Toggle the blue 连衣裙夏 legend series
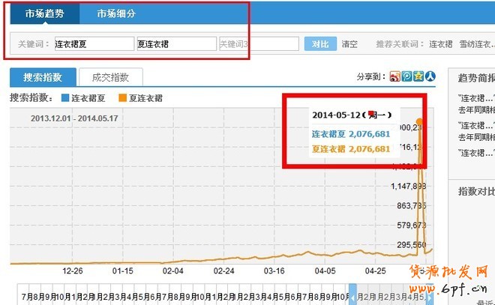Image resolution: width=495 pixels, height=305 pixels. point(88,97)
